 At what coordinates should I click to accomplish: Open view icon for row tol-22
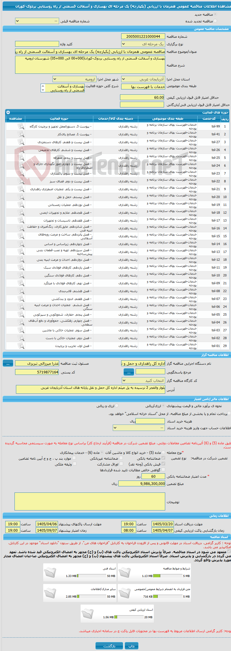tap(21, 181)
